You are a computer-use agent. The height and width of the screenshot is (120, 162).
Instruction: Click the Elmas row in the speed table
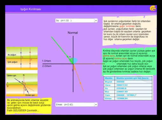128,98
